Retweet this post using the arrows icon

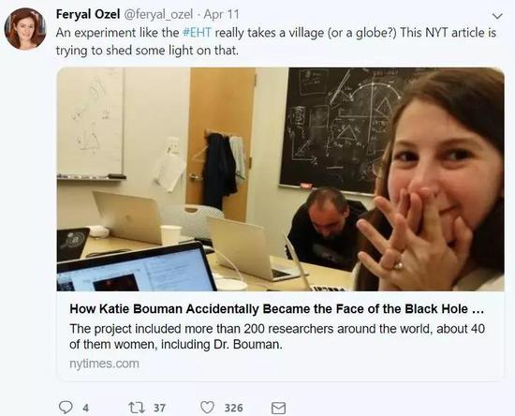[x=136, y=408]
